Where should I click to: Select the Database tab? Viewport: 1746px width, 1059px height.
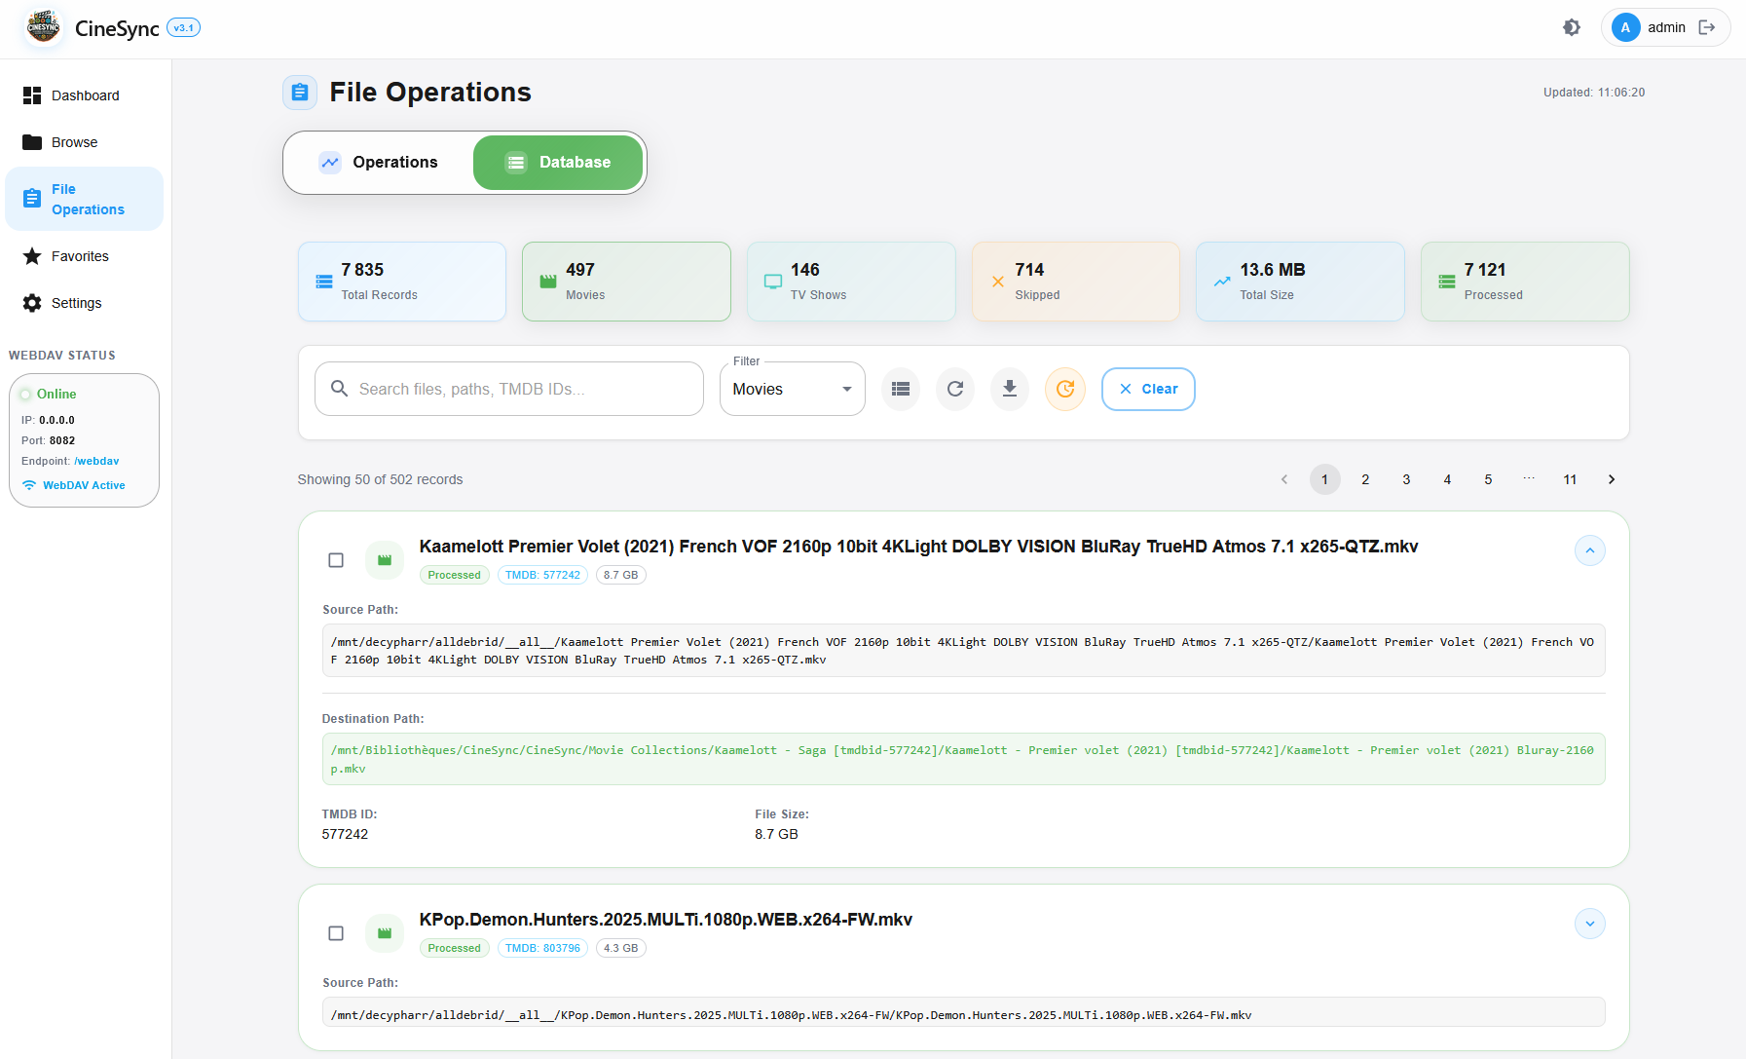pyautogui.click(x=558, y=163)
